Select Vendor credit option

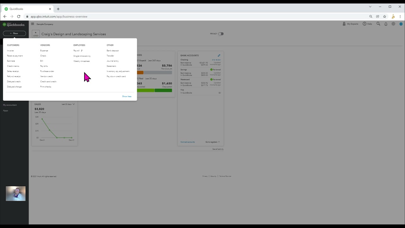point(47,76)
